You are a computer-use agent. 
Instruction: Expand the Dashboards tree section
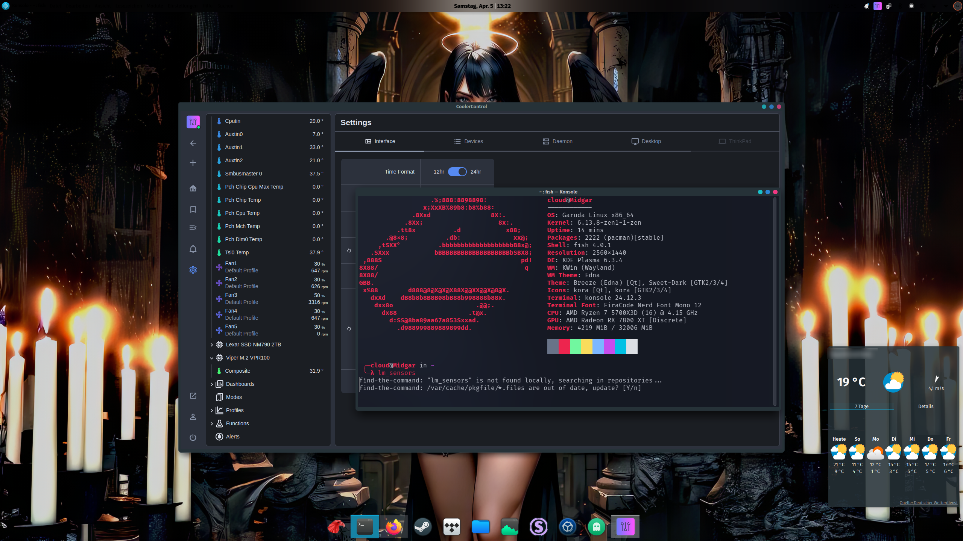pyautogui.click(x=212, y=384)
